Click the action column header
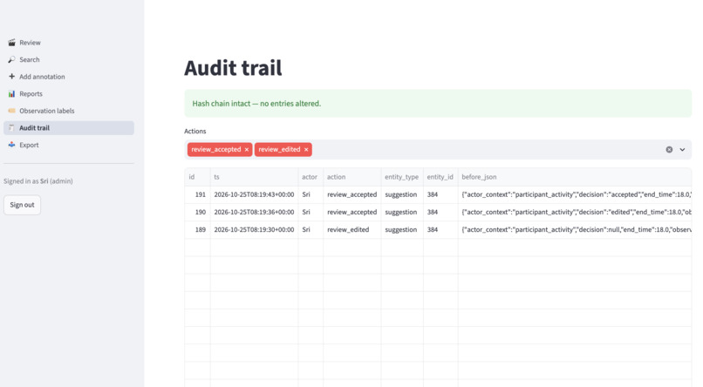This screenshot has height=387, width=703. [352, 177]
